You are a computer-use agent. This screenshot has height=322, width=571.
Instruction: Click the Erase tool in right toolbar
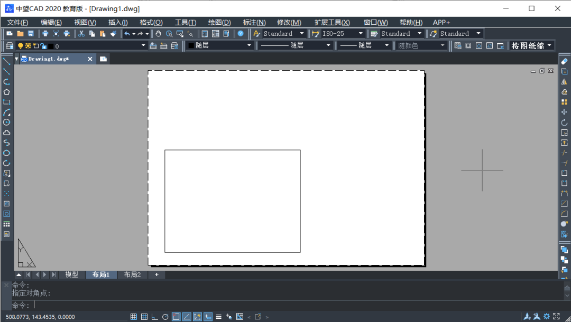click(x=564, y=61)
